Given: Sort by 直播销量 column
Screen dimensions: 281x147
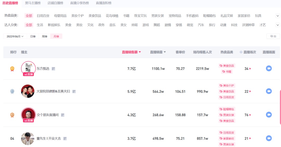Looking at the screenshot, I should tap(158, 52).
